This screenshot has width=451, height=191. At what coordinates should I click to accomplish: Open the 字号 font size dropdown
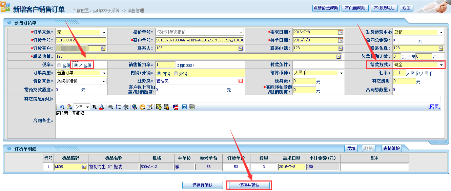pyautogui.click(x=87, y=107)
